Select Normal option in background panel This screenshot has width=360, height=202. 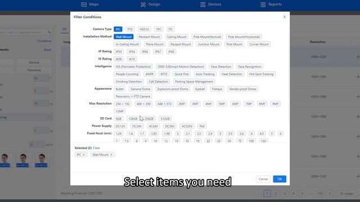[x=34, y=62]
